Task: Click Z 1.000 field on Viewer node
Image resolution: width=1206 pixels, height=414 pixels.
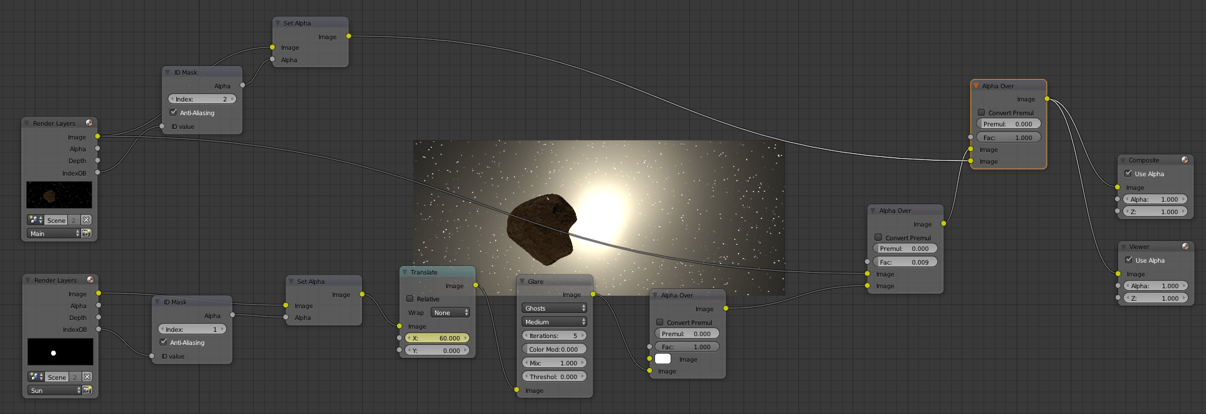Action: [1156, 298]
